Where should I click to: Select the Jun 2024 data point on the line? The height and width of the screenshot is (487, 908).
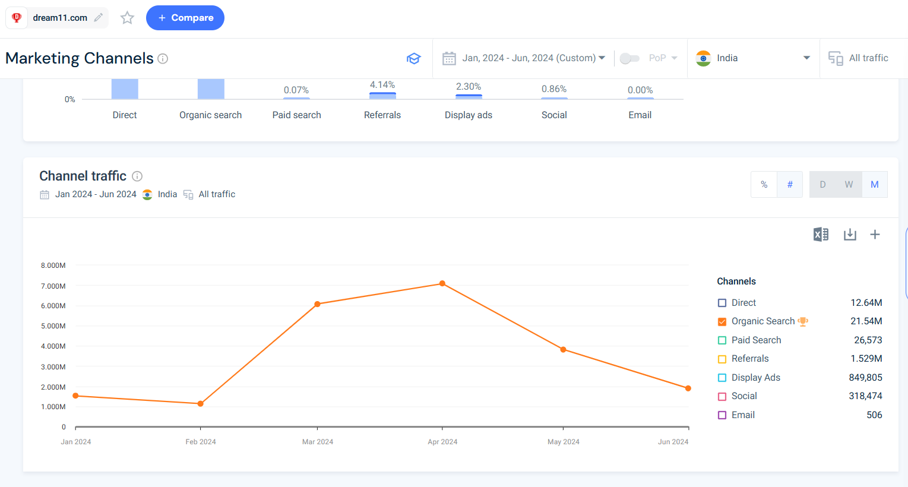[688, 388]
